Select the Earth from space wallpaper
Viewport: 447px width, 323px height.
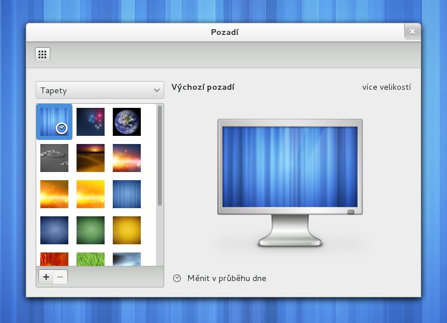coord(127,122)
